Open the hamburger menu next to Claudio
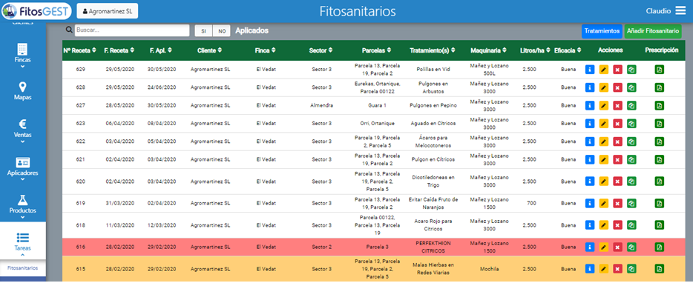 coord(680,11)
